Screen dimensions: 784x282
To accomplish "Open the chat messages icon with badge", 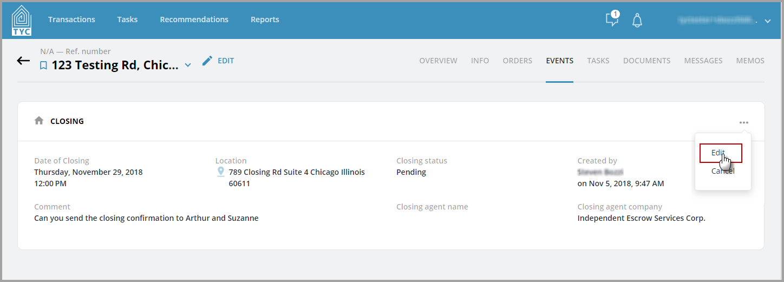I will click(612, 19).
